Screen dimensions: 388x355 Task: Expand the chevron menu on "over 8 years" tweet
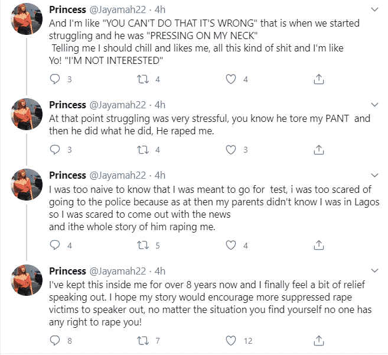pos(373,271)
